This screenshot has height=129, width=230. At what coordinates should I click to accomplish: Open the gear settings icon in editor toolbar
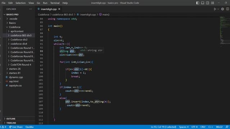tap(222, 9)
